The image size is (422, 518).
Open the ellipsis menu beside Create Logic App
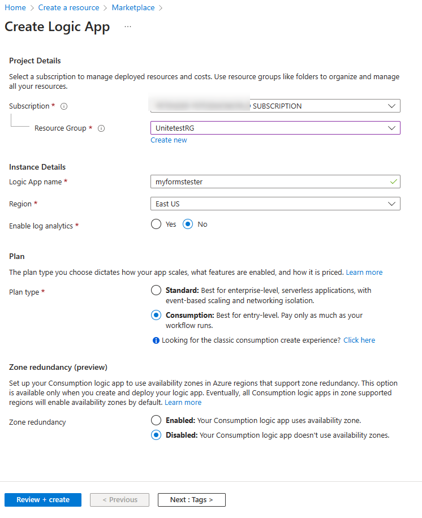click(x=127, y=26)
